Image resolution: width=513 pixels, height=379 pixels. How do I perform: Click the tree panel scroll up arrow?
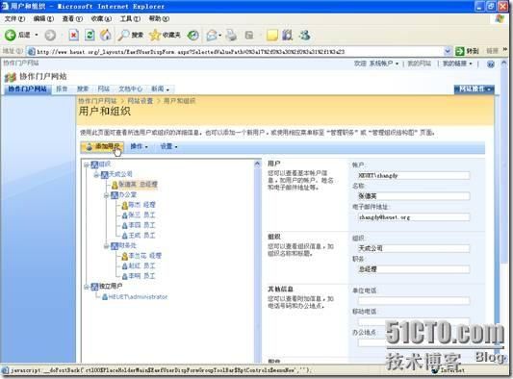click(x=258, y=164)
